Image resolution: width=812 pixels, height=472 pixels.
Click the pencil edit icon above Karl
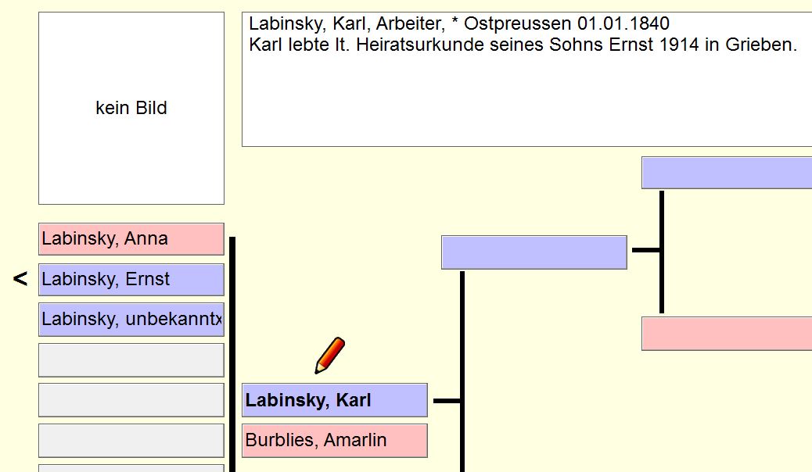(x=329, y=356)
